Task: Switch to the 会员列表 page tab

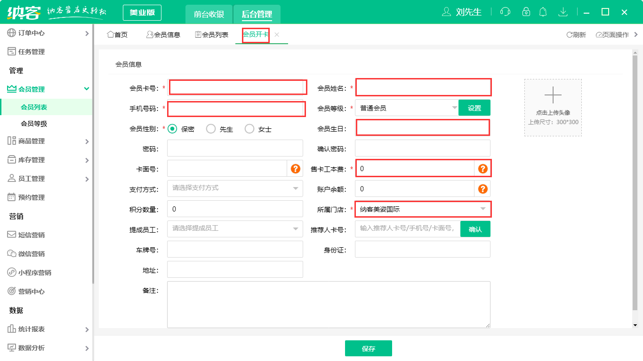Action: (212, 35)
